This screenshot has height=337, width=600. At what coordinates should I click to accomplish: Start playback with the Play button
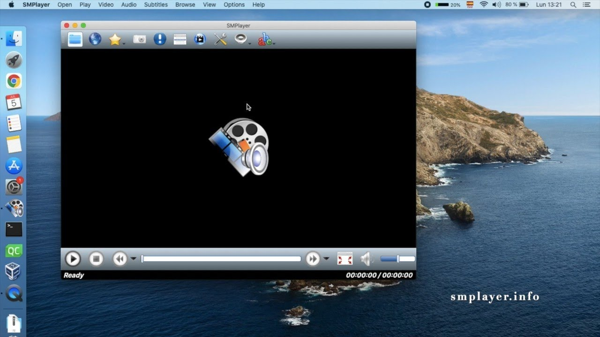[73, 259]
